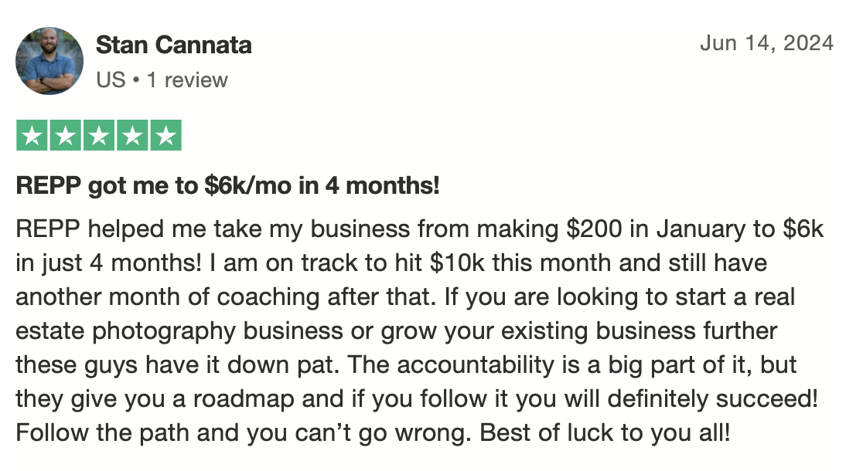Image resolution: width=863 pixels, height=471 pixels.
Task: Select the first green rating star
Action: tap(32, 135)
